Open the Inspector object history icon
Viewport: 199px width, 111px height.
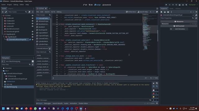196,12
